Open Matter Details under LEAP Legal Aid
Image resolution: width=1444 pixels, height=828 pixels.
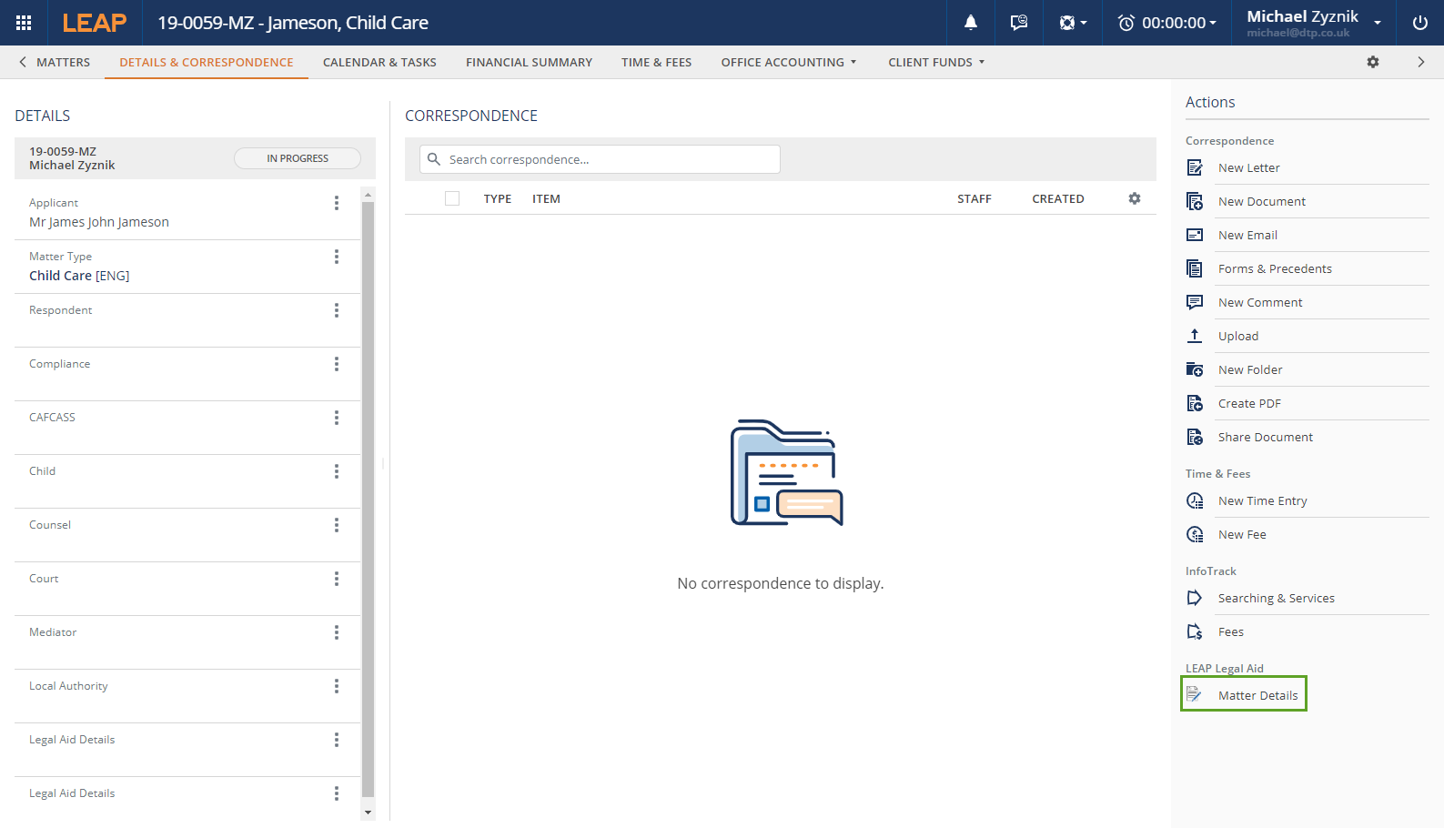(1257, 695)
